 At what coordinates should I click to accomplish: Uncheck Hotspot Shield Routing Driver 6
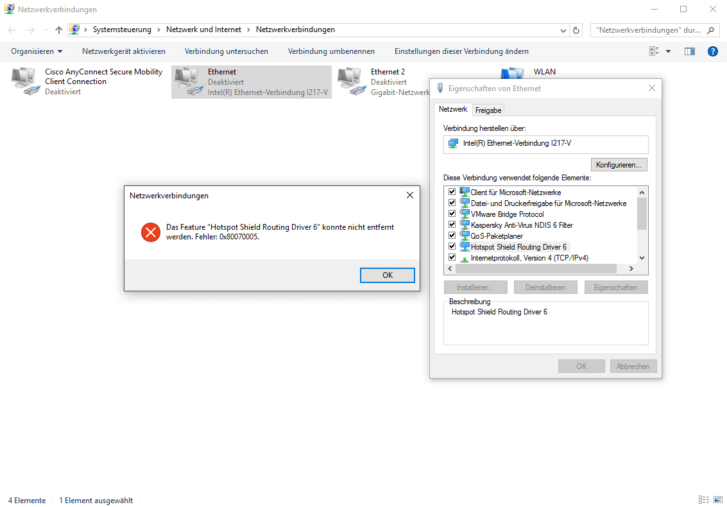tap(452, 246)
